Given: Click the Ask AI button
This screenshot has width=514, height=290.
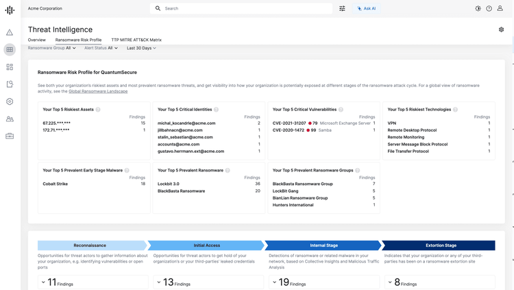Looking at the screenshot, I should click(x=366, y=9).
